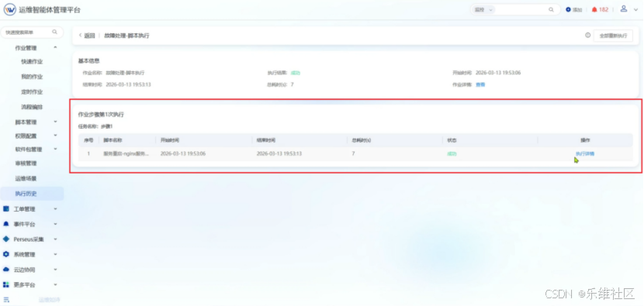Click the 基本信息 section heading
This screenshot has width=644, height=306.
point(88,61)
